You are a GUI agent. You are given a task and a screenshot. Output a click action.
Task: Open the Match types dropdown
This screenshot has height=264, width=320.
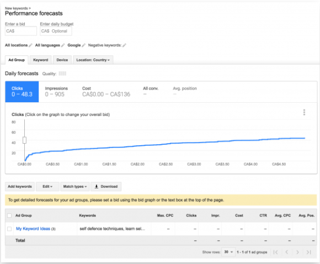point(75,186)
